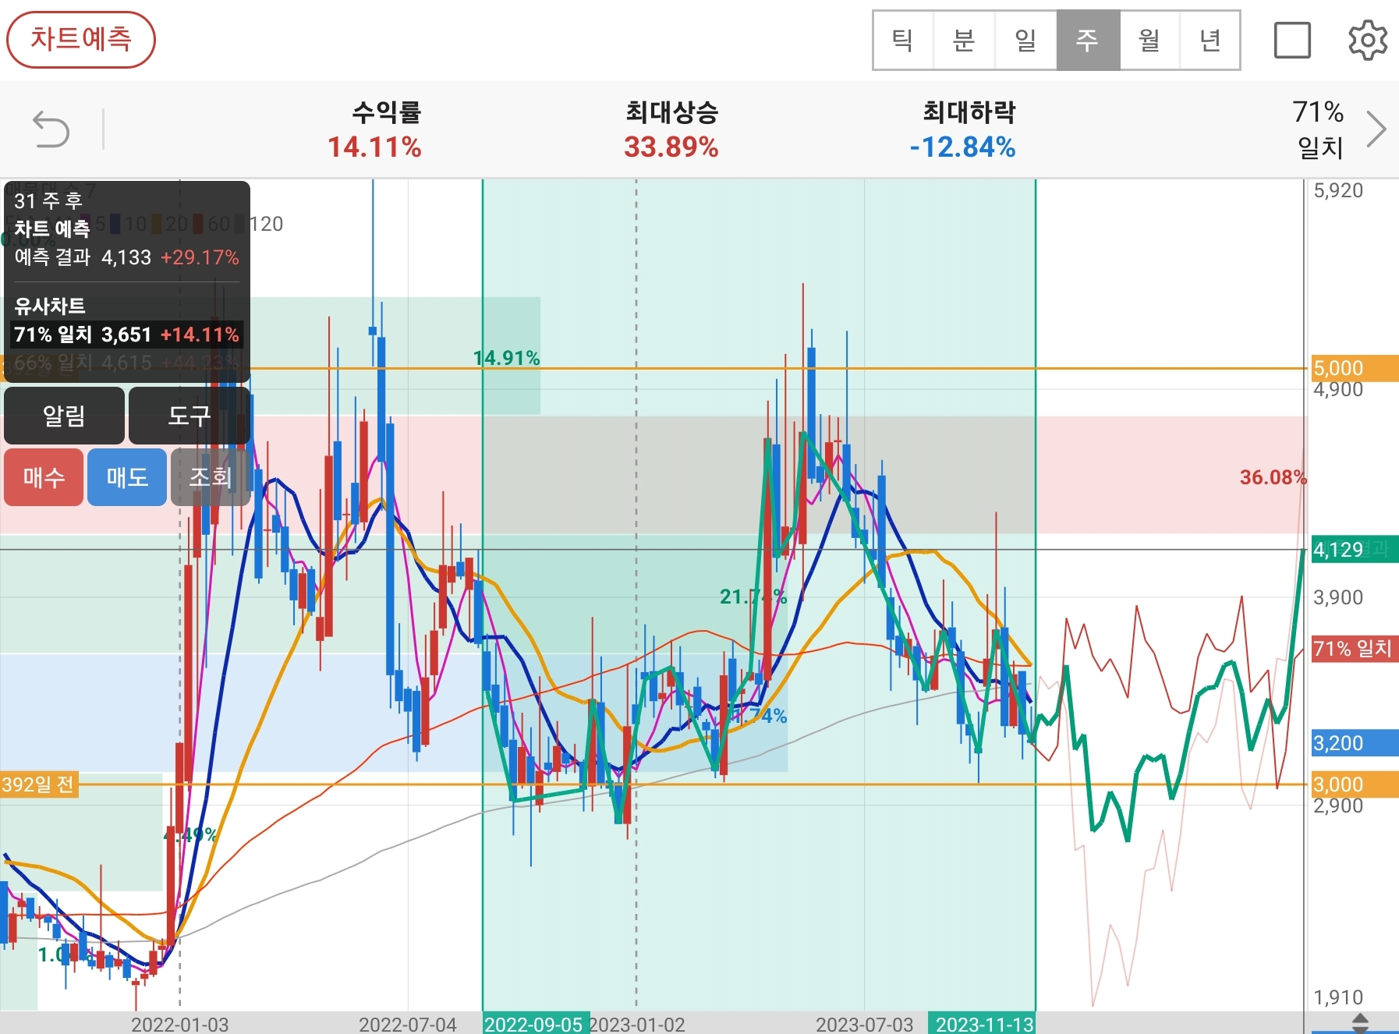Screen dimensions: 1399x1034
Task: Click the 14.91% green zone label
Action: point(507,358)
